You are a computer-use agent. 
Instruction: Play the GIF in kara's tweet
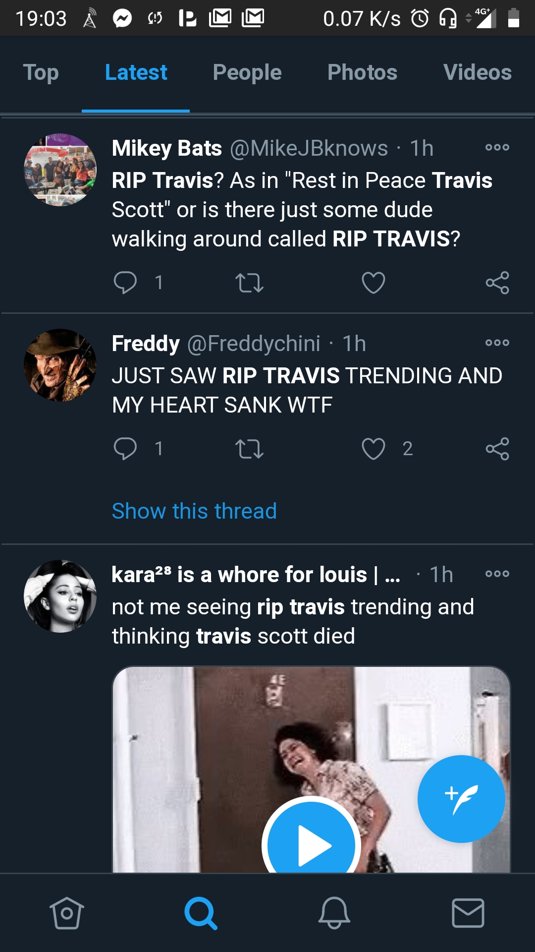[x=311, y=843]
